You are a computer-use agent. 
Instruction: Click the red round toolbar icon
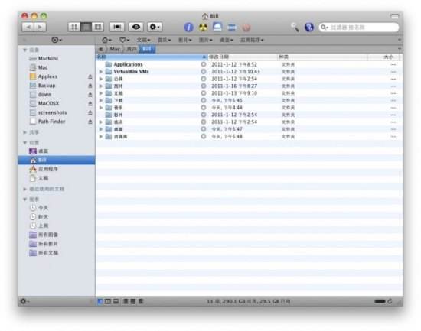pos(246,28)
